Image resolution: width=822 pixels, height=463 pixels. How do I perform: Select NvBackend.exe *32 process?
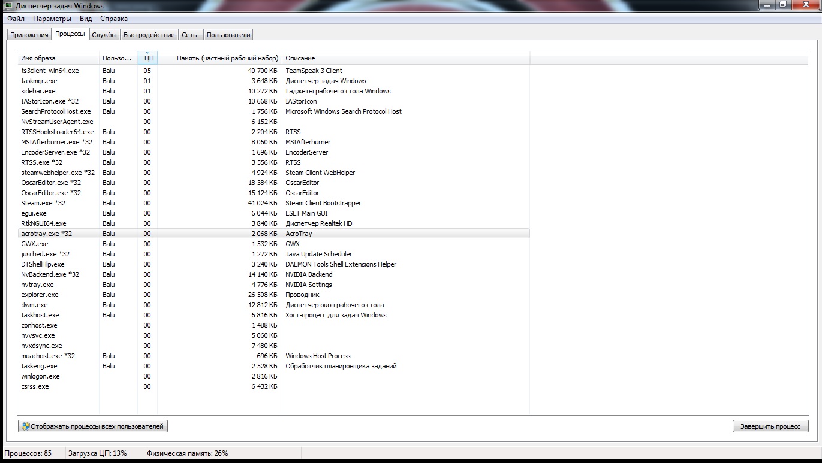(274, 274)
